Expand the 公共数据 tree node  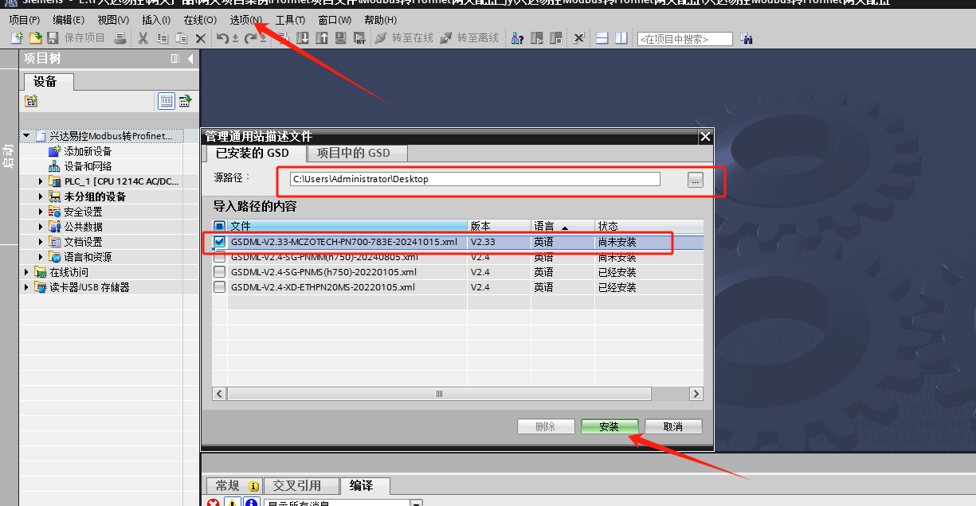(x=41, y=227)
